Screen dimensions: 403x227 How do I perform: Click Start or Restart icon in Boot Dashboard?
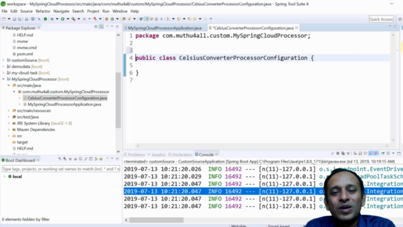click(60, 159)
